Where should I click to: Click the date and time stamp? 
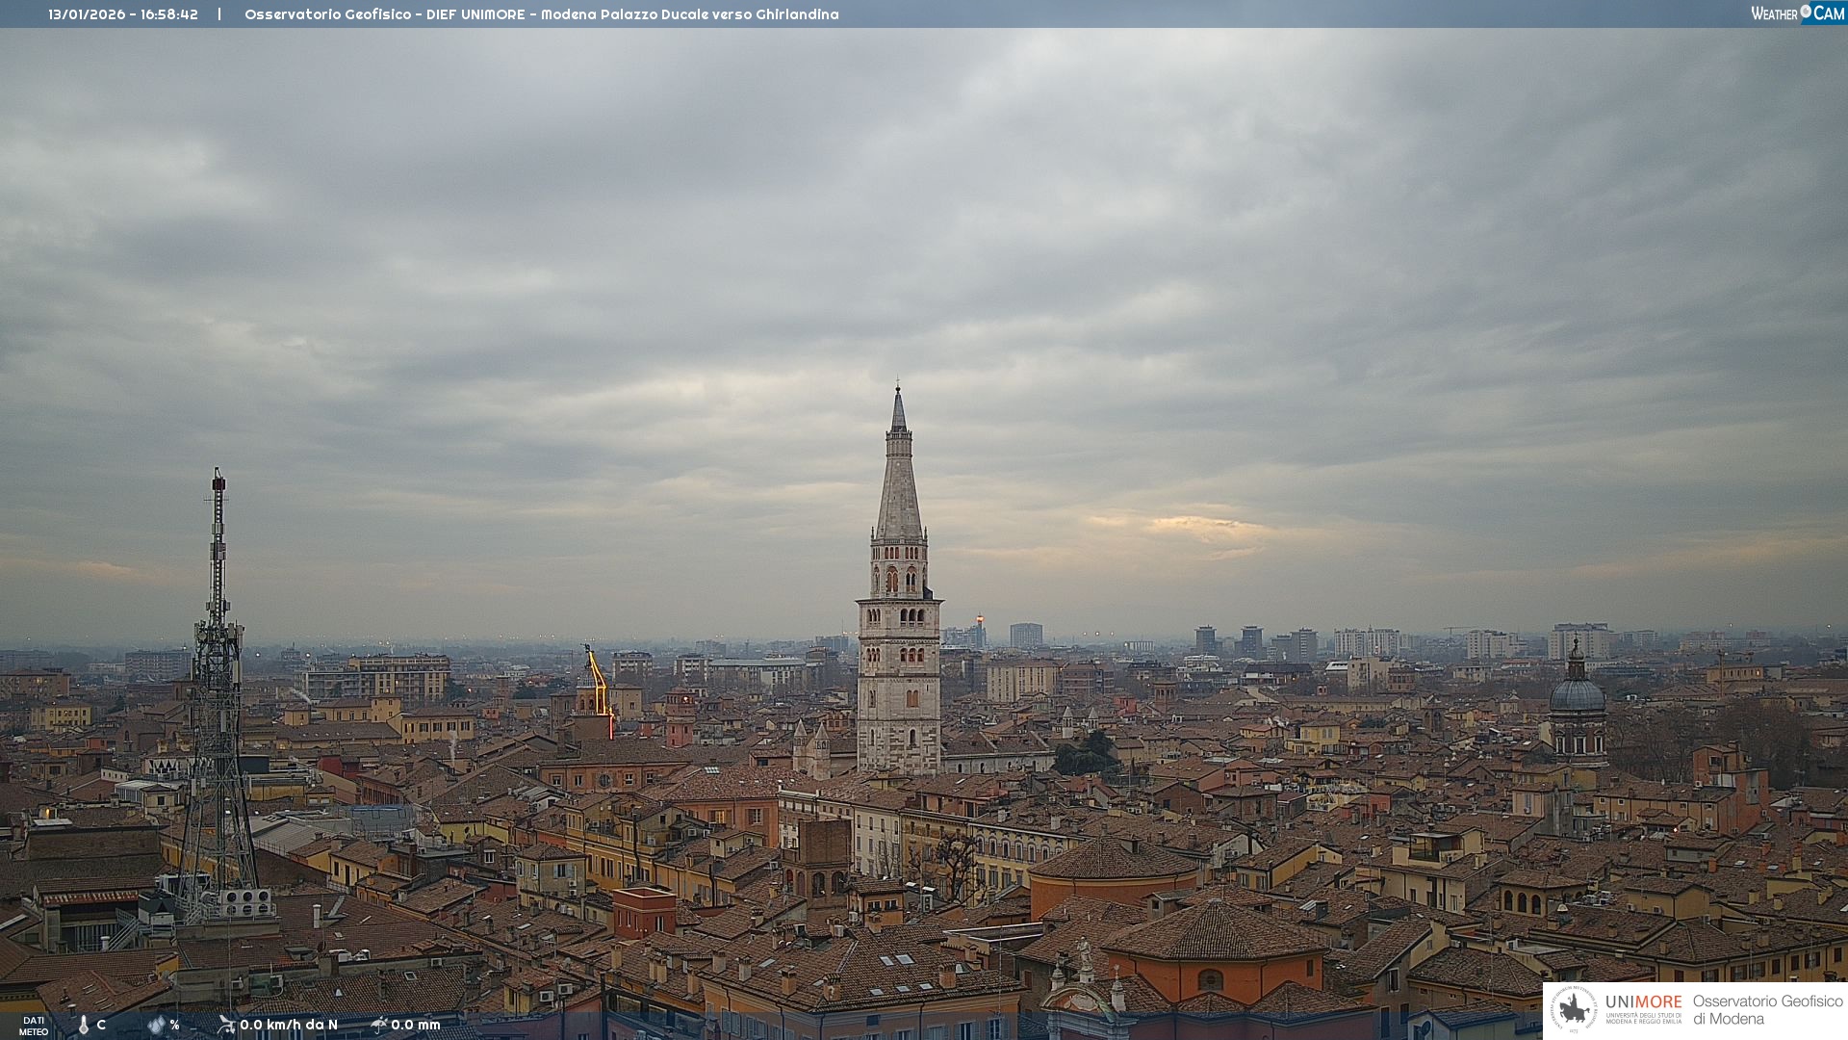(123, 14)
